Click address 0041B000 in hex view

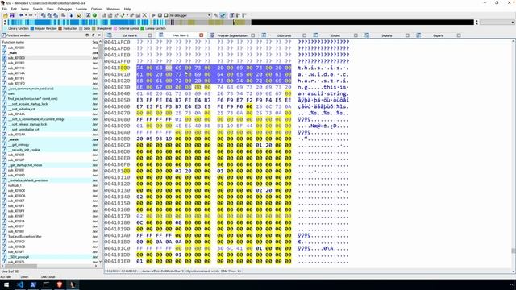117,68
